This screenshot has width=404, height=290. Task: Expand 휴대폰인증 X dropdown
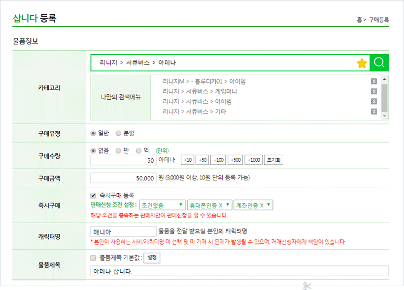tap(209, 205)
